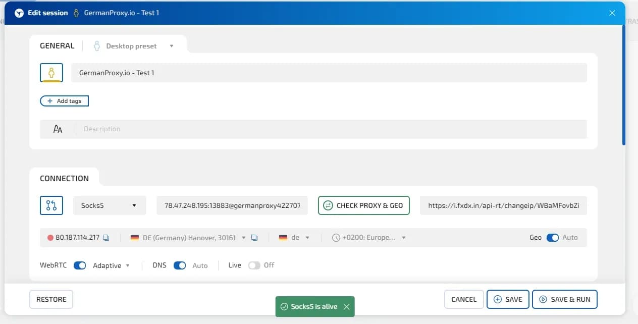Toggle WebRTC off
638x324 pixels.
tap(79, 265)
